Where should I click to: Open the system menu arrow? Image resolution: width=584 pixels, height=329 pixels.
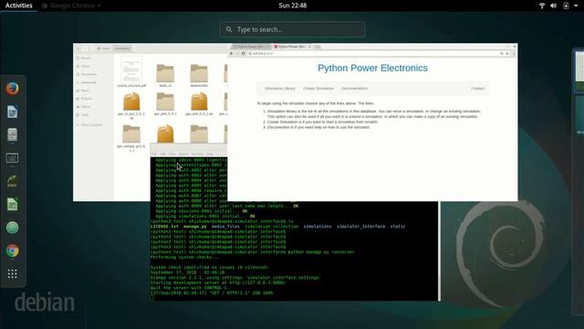[x=576, y=5]
